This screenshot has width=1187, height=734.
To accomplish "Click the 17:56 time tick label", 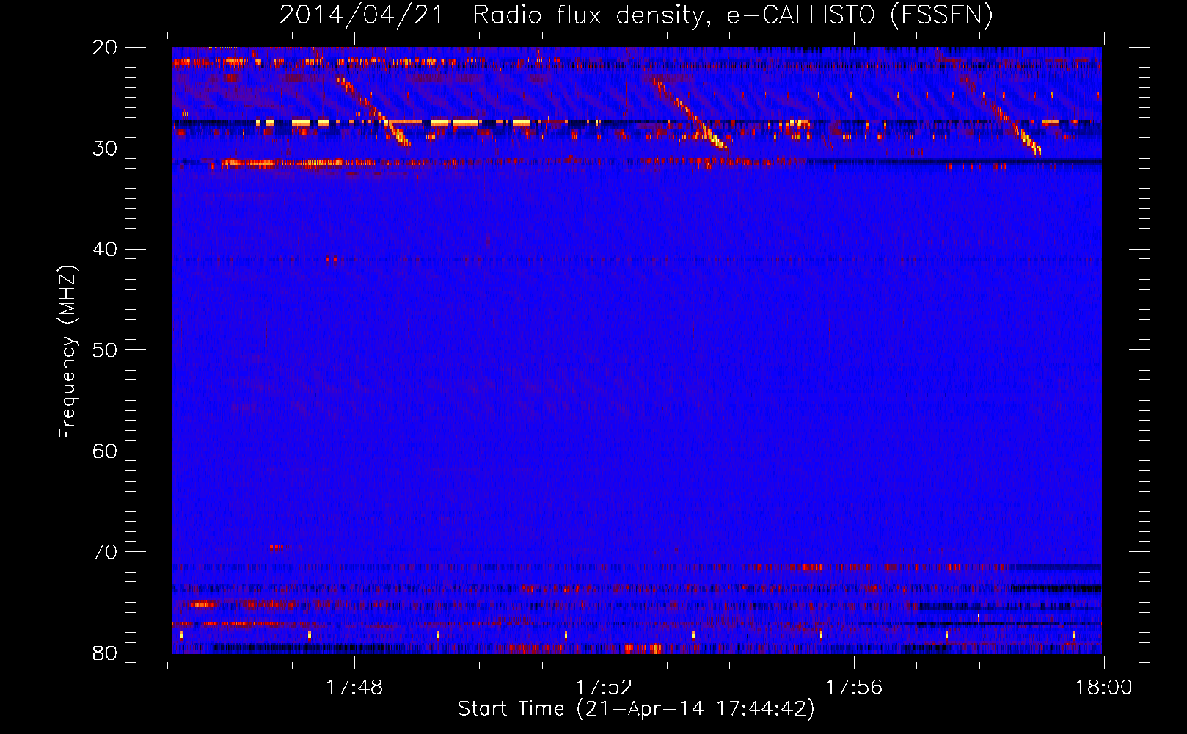I will tap(855, 688).
